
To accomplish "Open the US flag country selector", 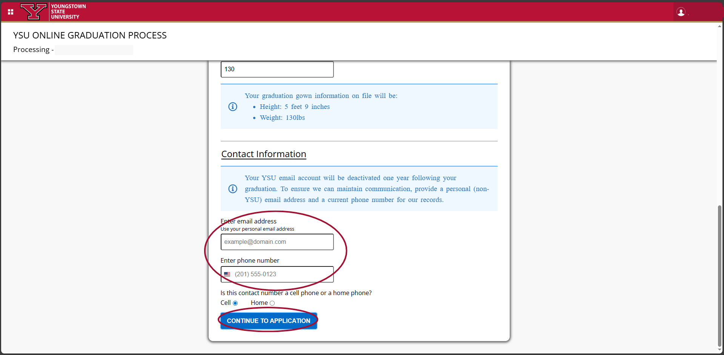I will click(x=227, y=274).
